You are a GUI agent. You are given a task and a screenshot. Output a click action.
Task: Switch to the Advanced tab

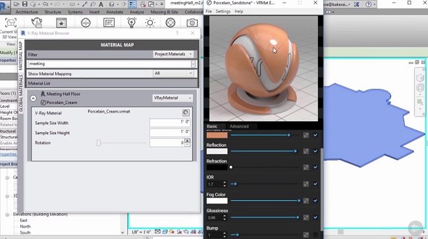239,126
